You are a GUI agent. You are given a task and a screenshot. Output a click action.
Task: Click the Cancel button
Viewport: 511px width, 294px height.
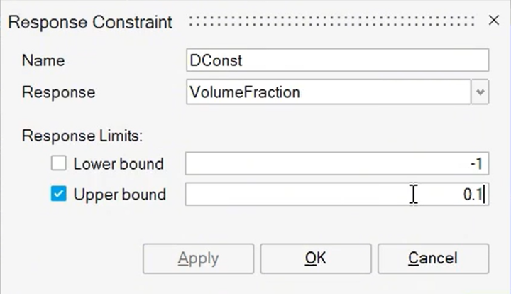(432, 258)
